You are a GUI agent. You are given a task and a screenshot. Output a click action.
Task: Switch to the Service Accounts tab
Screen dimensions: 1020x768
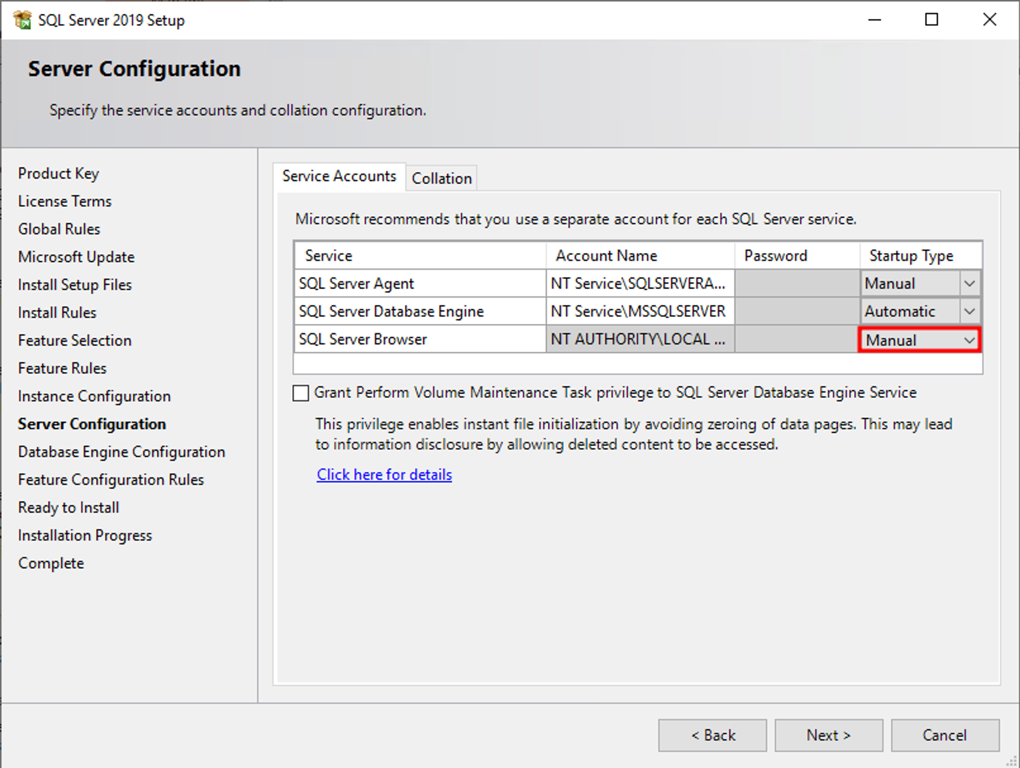coord(339,176)
